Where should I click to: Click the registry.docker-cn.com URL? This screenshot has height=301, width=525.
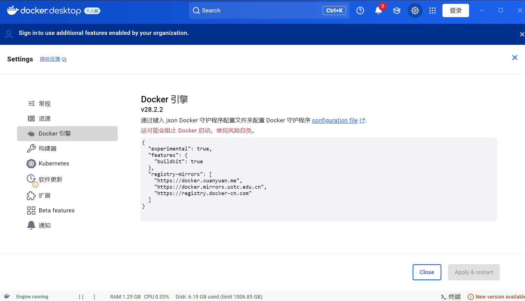pos(203,193)
